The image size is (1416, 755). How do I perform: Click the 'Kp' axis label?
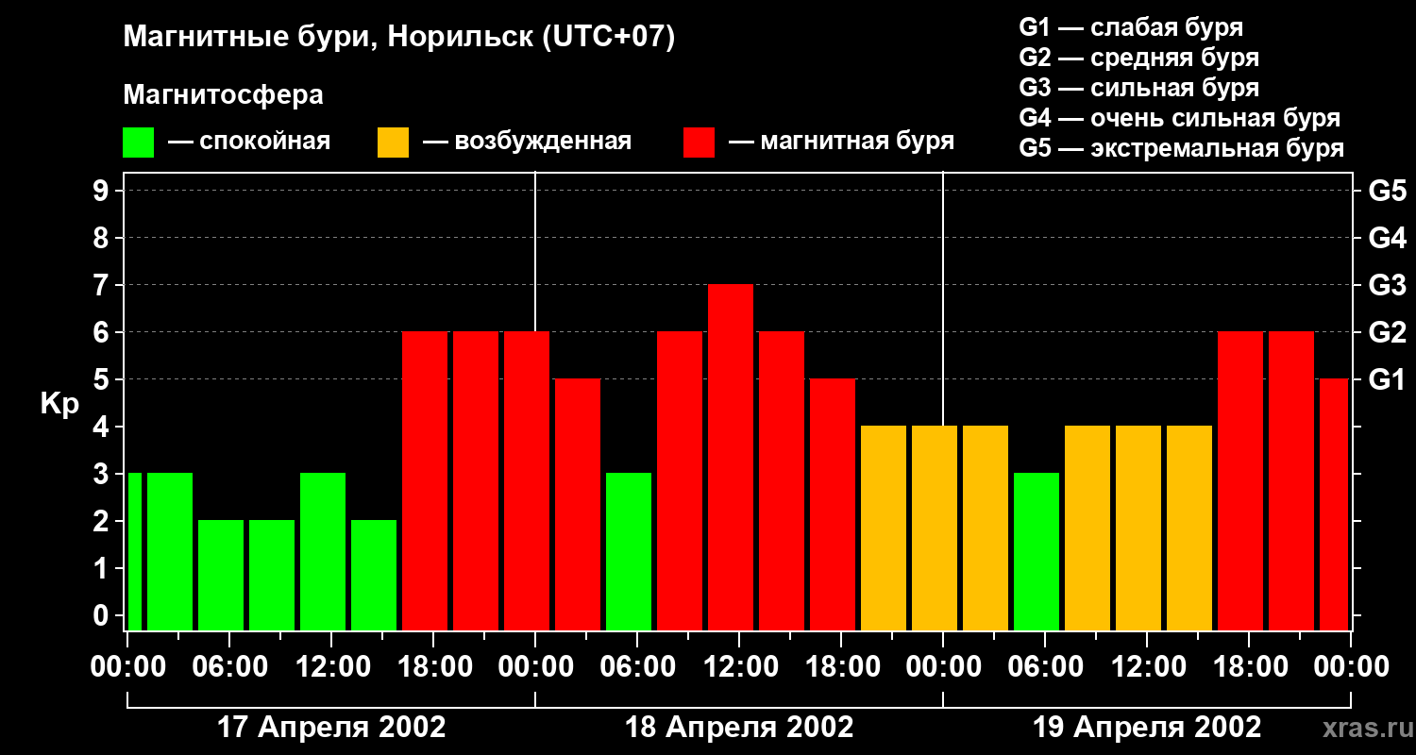click(59, 403)
